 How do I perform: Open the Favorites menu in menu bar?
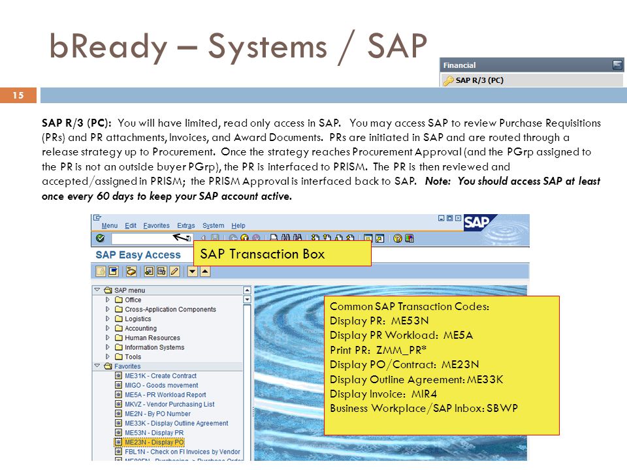pos(156,225)
